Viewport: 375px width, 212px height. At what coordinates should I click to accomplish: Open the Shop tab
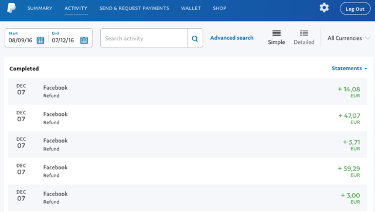(220, 8)
